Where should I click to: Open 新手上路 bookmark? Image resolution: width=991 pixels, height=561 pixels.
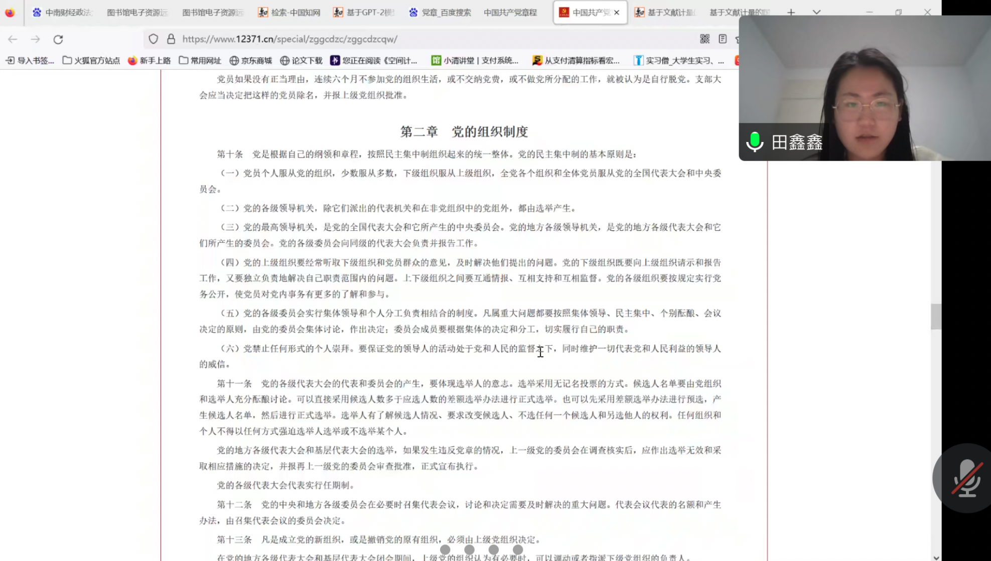coord(149,60)
